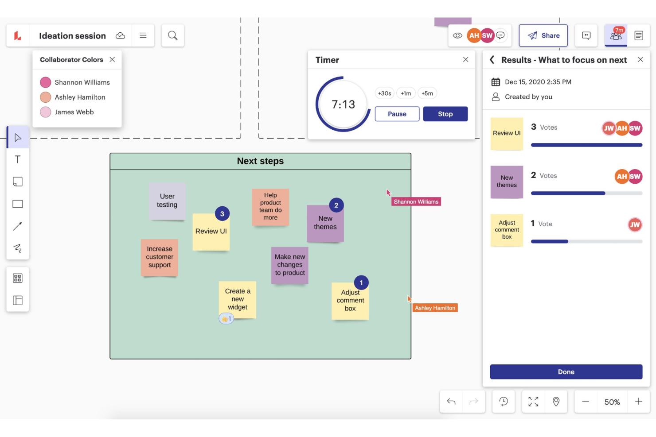
Task: Click JW voter avatar on Adjust comment box result
Action: [635, 224]
